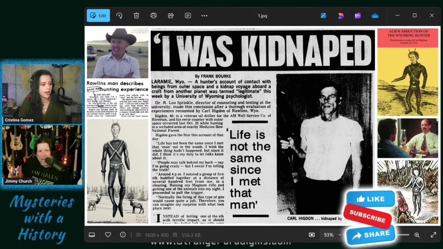Click the 556.3 KB file size text
Viewport: 443px width, 249px height.
pos(191,235)
